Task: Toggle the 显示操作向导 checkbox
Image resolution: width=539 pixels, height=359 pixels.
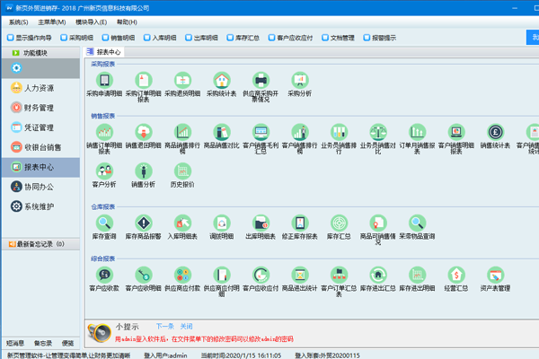Action: pos(10,38)
